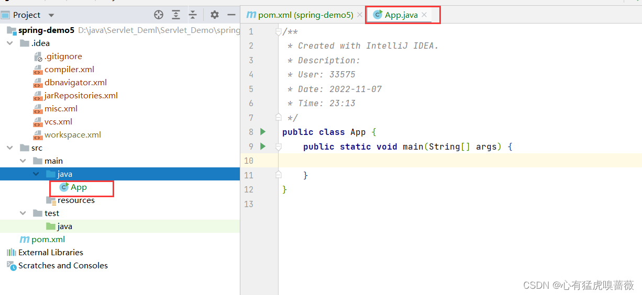
Task: Click the Project tool window title
Action: 27,15
